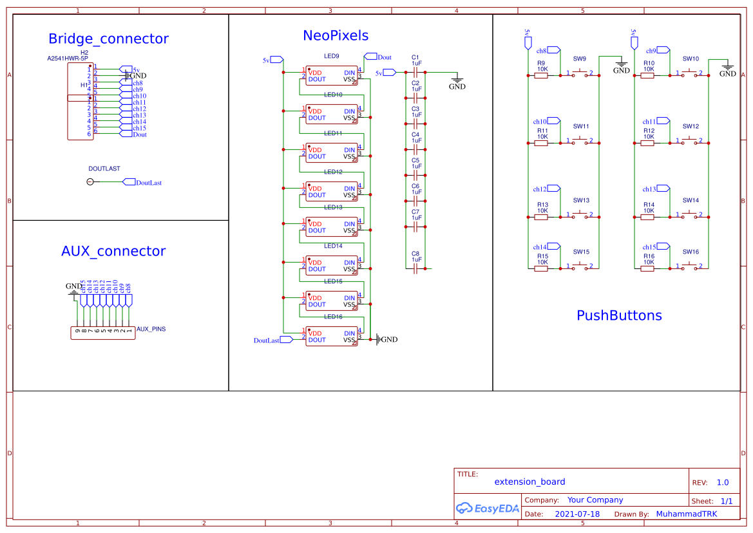The image size is (753, 533).
Task: Select capacitor C1 in the NeoPixels section
Action: [x=415, y=71]
